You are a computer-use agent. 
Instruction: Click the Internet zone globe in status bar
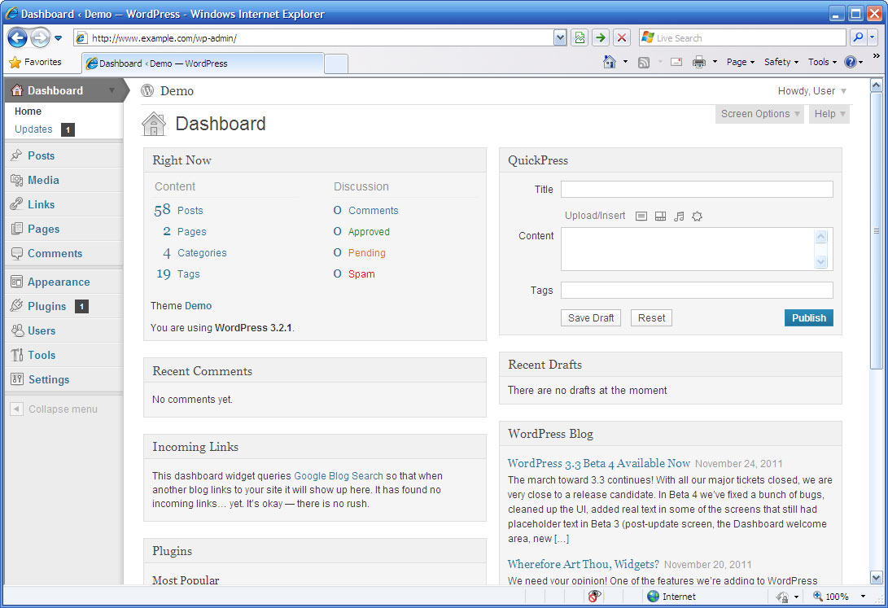653,596
